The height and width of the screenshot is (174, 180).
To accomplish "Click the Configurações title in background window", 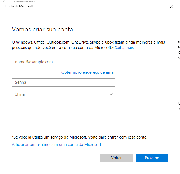I will point(28,1).
